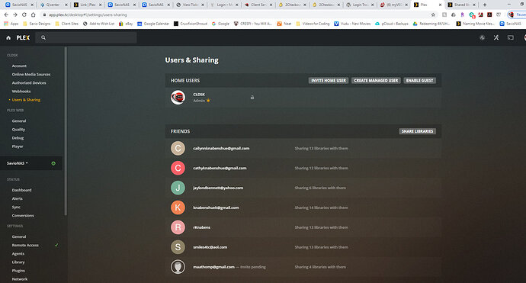Open Google Calendar bookmark
Screen dimensions: 526x283
click(x=153, y=24)
